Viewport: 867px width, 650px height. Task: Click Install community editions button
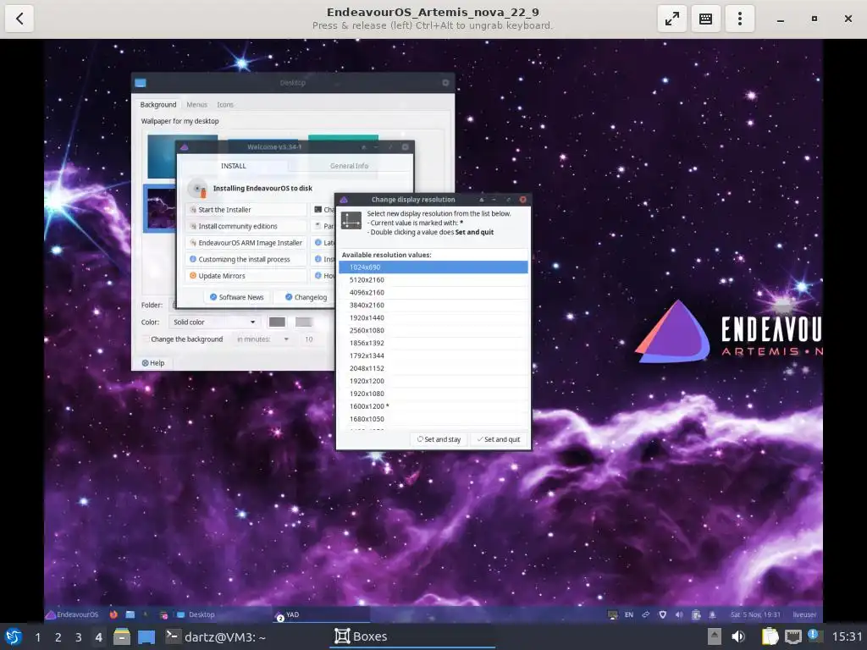point(246,226)
